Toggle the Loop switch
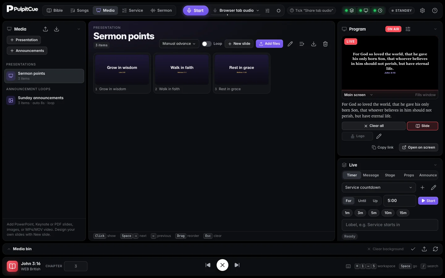 coord(207,44)
